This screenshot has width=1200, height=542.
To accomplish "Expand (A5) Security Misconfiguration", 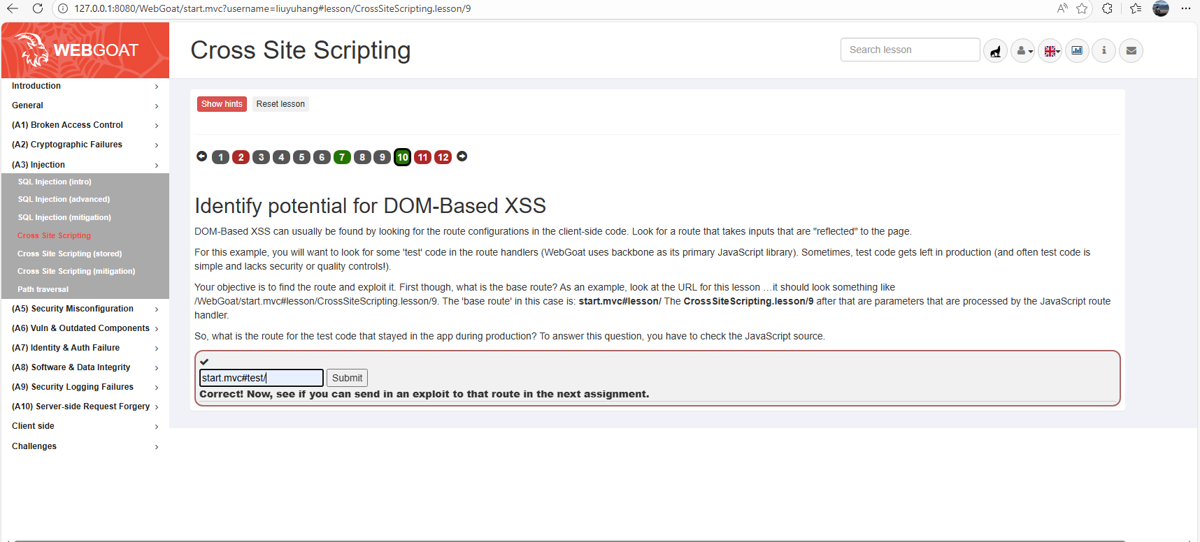I will coord(85,309).
